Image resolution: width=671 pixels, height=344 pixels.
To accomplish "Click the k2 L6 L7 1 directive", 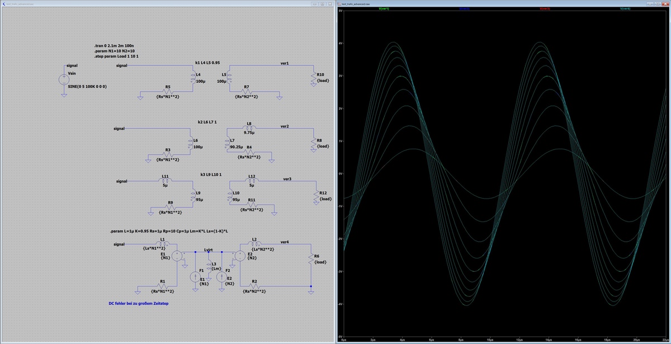I will click(207, 121).
